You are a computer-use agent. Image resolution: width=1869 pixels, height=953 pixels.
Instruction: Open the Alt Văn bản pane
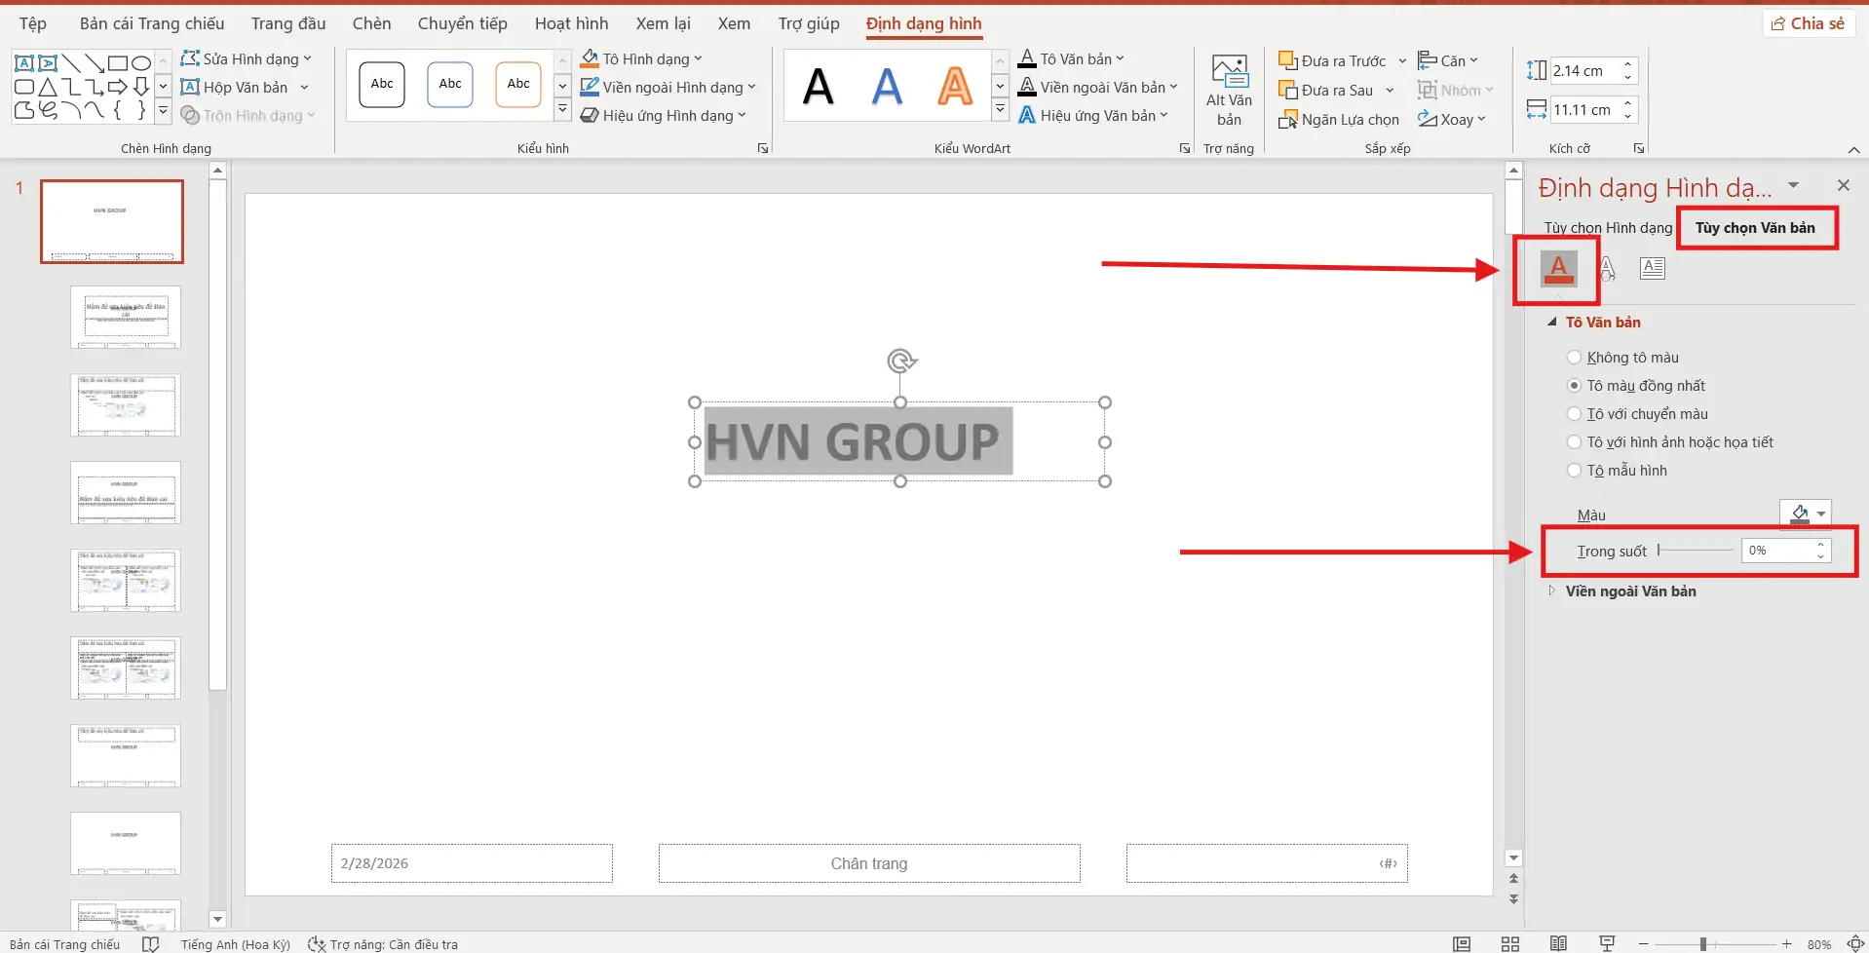click(x=1228, y=88)
